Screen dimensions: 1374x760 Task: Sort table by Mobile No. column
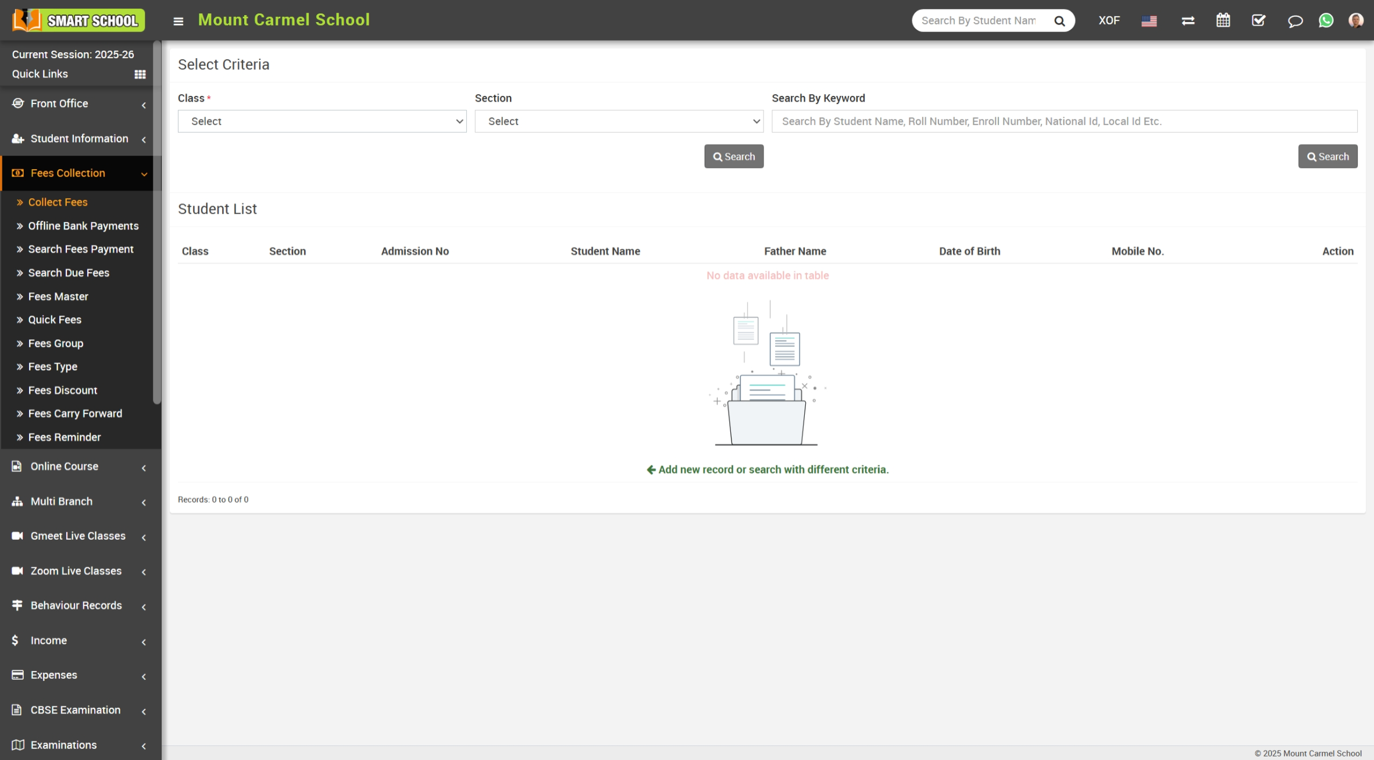[x=1137, y=251]
